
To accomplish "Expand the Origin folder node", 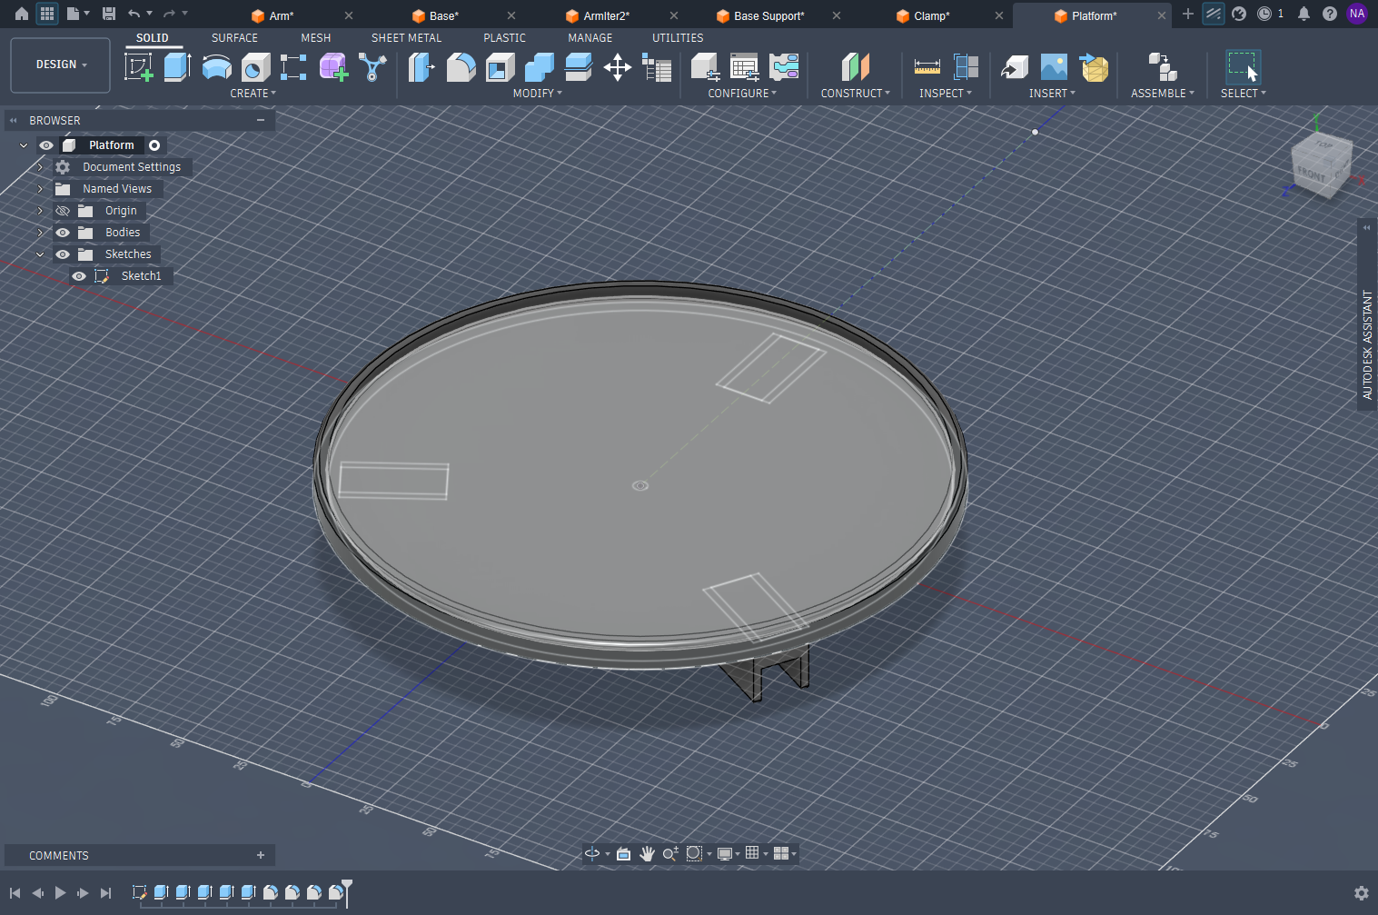I will tap(40, 211).
